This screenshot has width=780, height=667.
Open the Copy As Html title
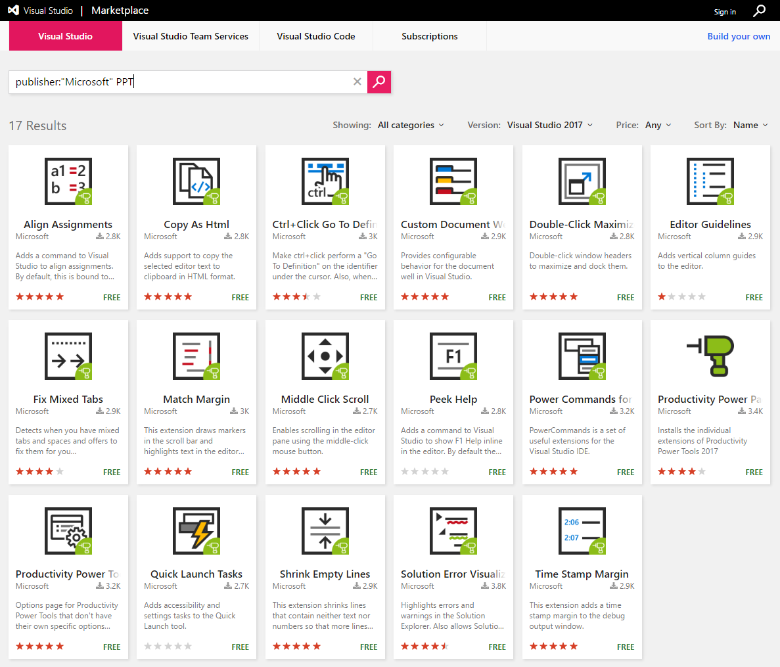tap(196, 224)
